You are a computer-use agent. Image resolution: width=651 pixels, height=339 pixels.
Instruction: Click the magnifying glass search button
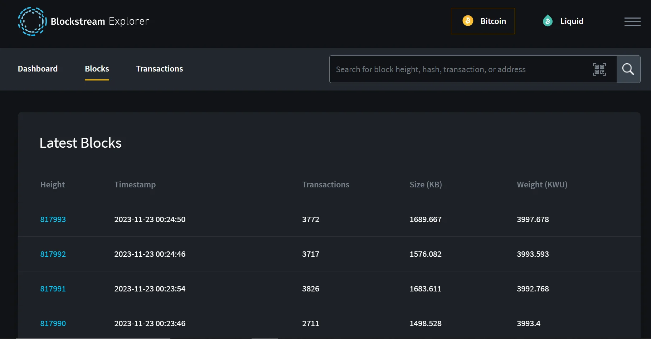628,69
